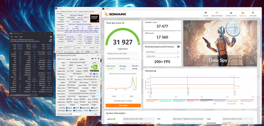Switch to the Validation tab in GPU-Z
The width and height of the screenshot is (264, 126).
click(x=82, y=59)
